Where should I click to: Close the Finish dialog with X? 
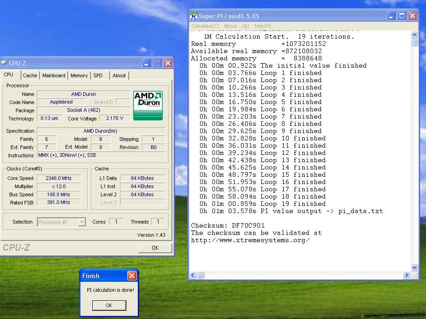click(132, 276)
